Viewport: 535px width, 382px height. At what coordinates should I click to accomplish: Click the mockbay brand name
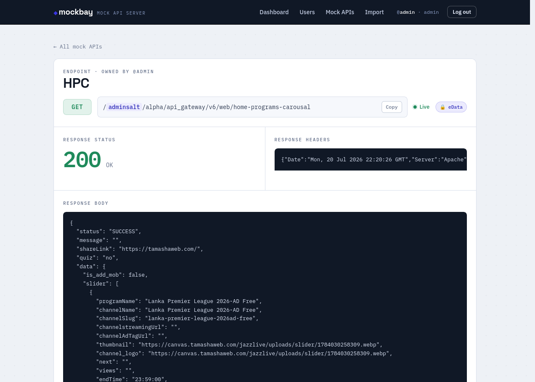point(76,12)
